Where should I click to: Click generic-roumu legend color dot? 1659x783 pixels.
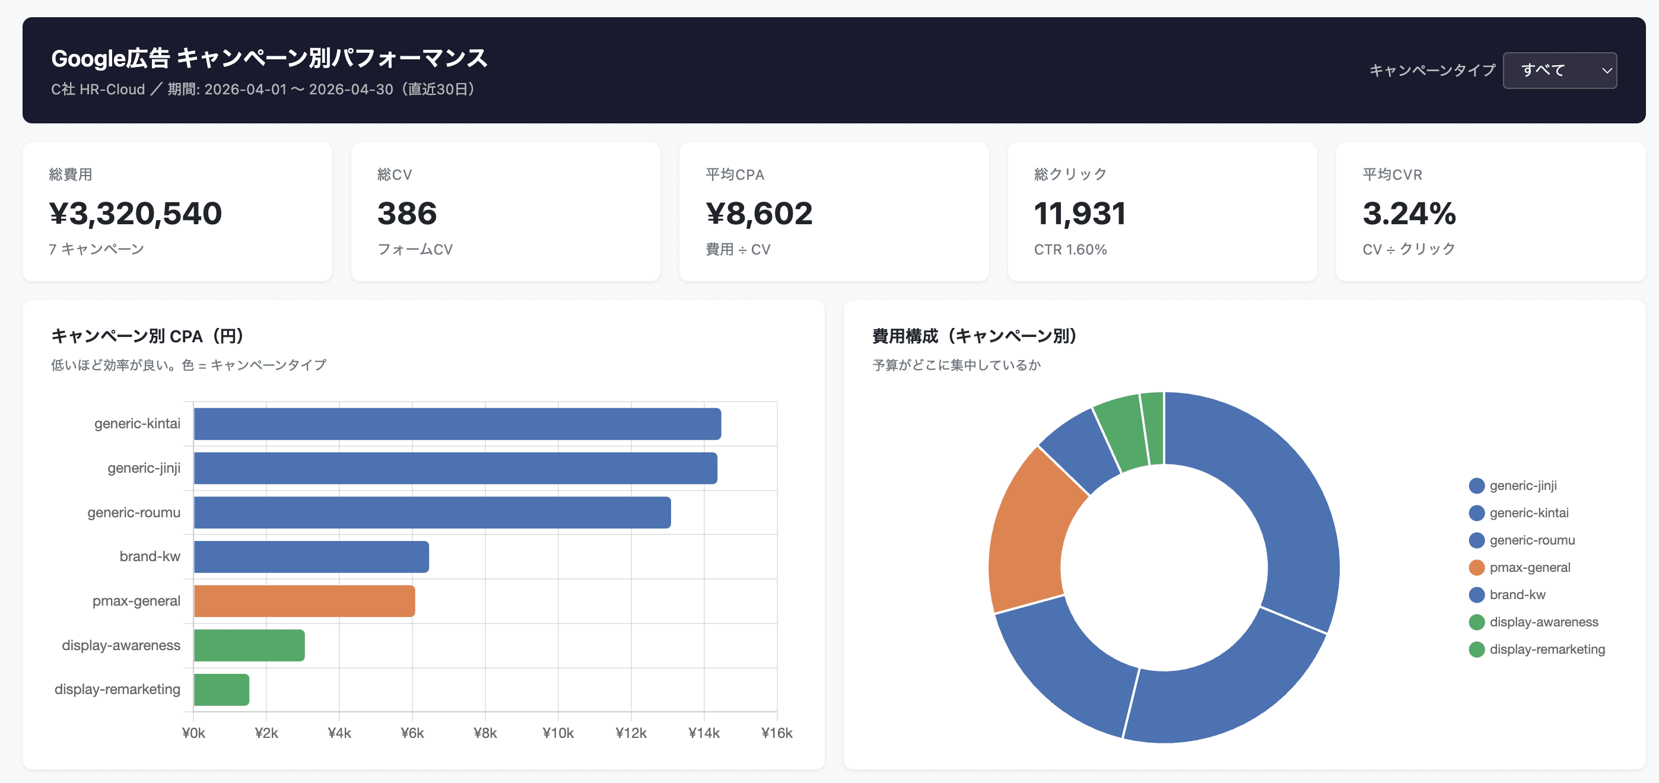tap(1477, 540)
